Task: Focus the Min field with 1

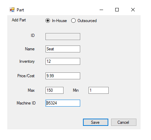Action: tap(99, 90)
